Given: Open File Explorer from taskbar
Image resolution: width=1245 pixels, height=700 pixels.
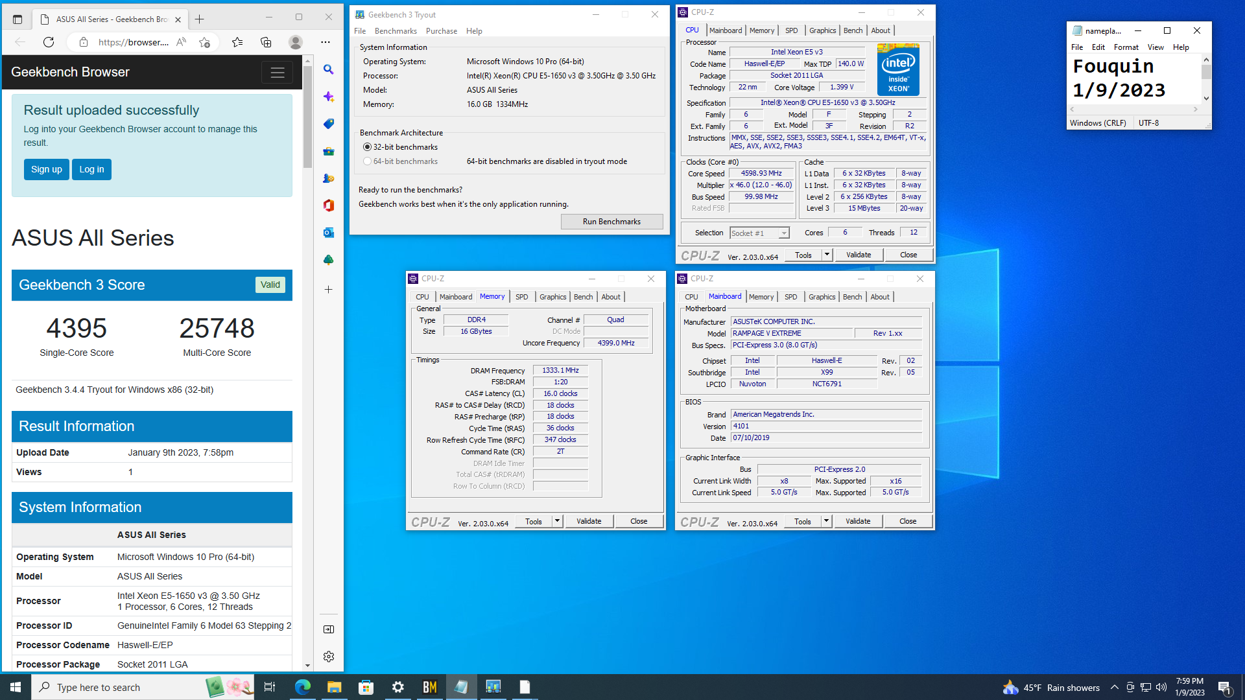Looking at the screenshot, I should click(x=334, y=687).
